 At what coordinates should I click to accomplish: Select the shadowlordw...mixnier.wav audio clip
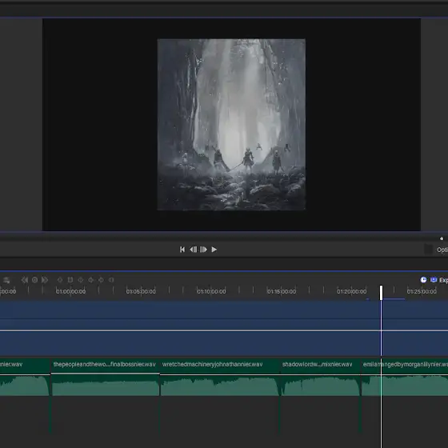click(320, 377)
